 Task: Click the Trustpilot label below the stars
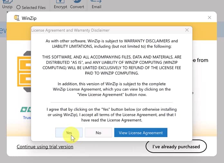[27, 118]
